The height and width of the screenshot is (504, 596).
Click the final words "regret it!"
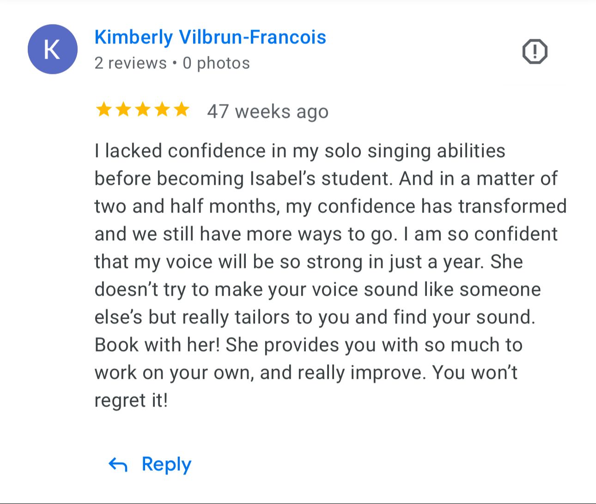131,401
